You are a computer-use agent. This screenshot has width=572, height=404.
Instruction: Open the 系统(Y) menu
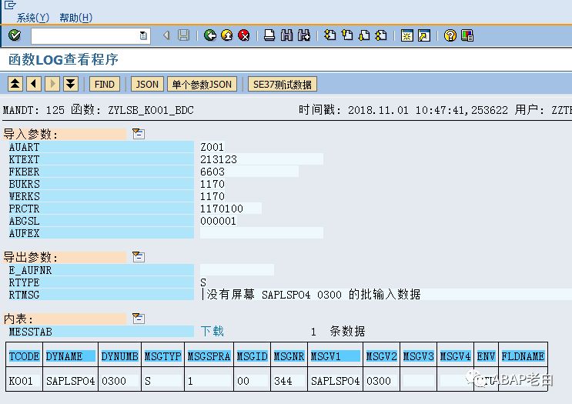[x=32, y=17]
